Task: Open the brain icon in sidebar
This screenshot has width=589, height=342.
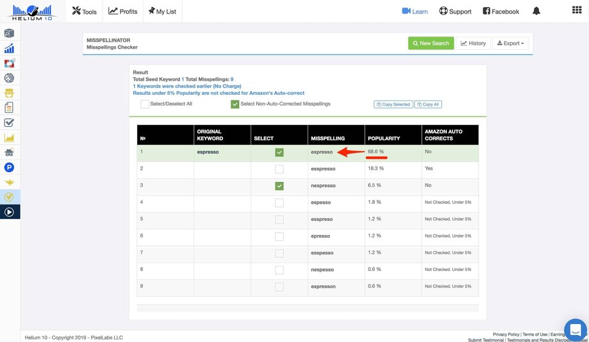Action: (x=9, y=78)
